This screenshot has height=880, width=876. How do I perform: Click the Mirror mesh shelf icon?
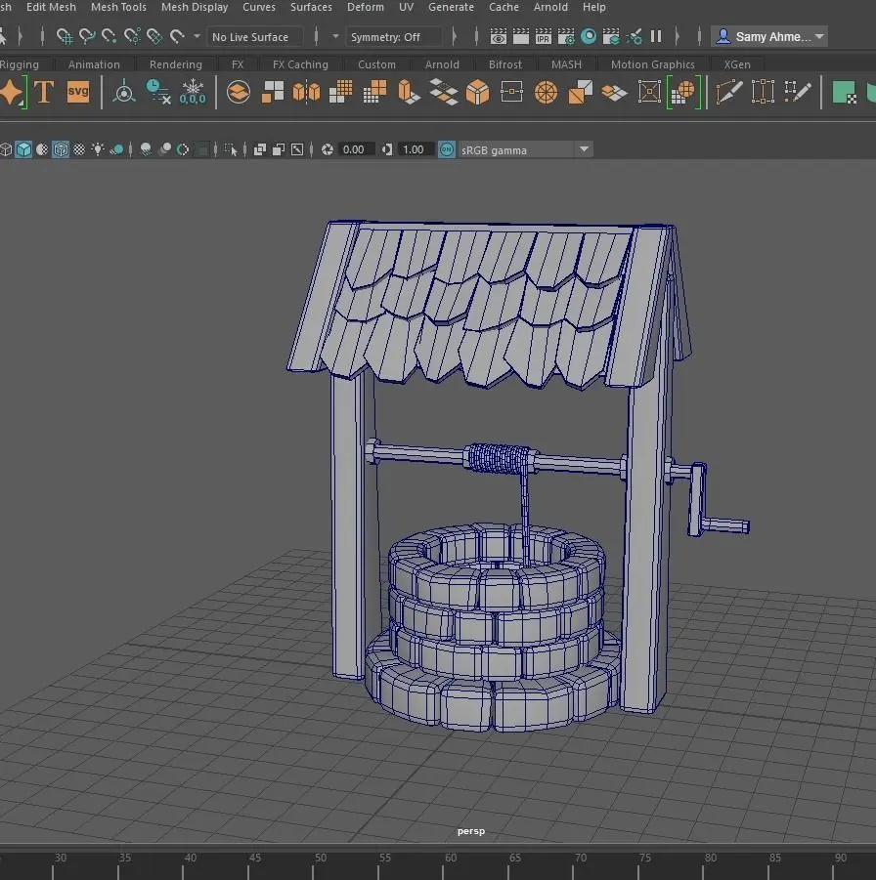306,92
